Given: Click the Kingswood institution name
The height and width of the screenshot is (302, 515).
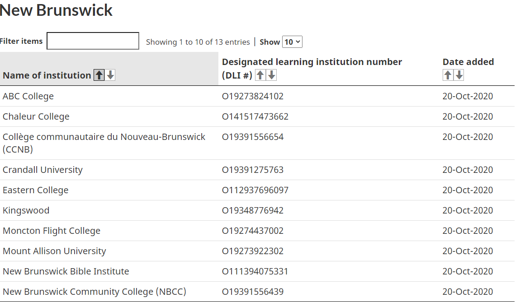Looking at the screenshot, I should pyautogui.click(x=26, y=210).
